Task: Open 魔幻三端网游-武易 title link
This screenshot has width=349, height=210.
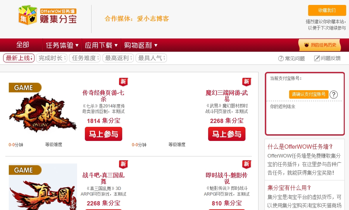Action: [x=227, y=96]
